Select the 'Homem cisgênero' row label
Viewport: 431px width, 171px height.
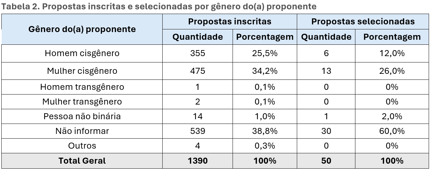pyautogui.click(x=82, y=53)
